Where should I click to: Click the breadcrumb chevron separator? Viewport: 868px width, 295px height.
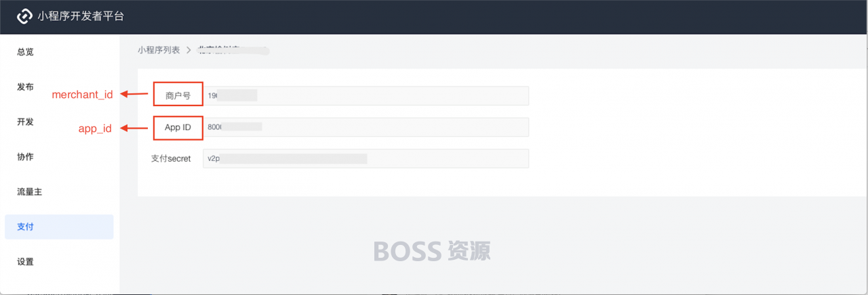(189, 50)
